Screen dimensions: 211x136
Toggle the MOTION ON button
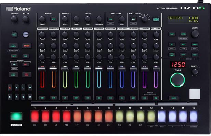[14, 64]
